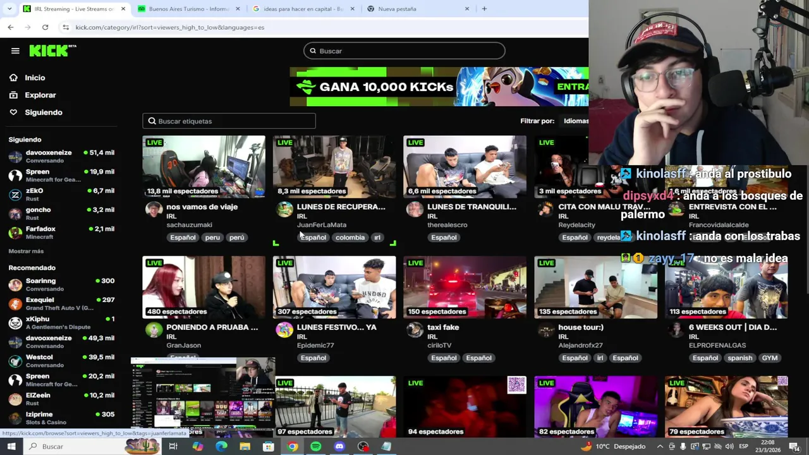
Task: Switch to Nueva pestaña browser tab
Action: click(417, 9)
